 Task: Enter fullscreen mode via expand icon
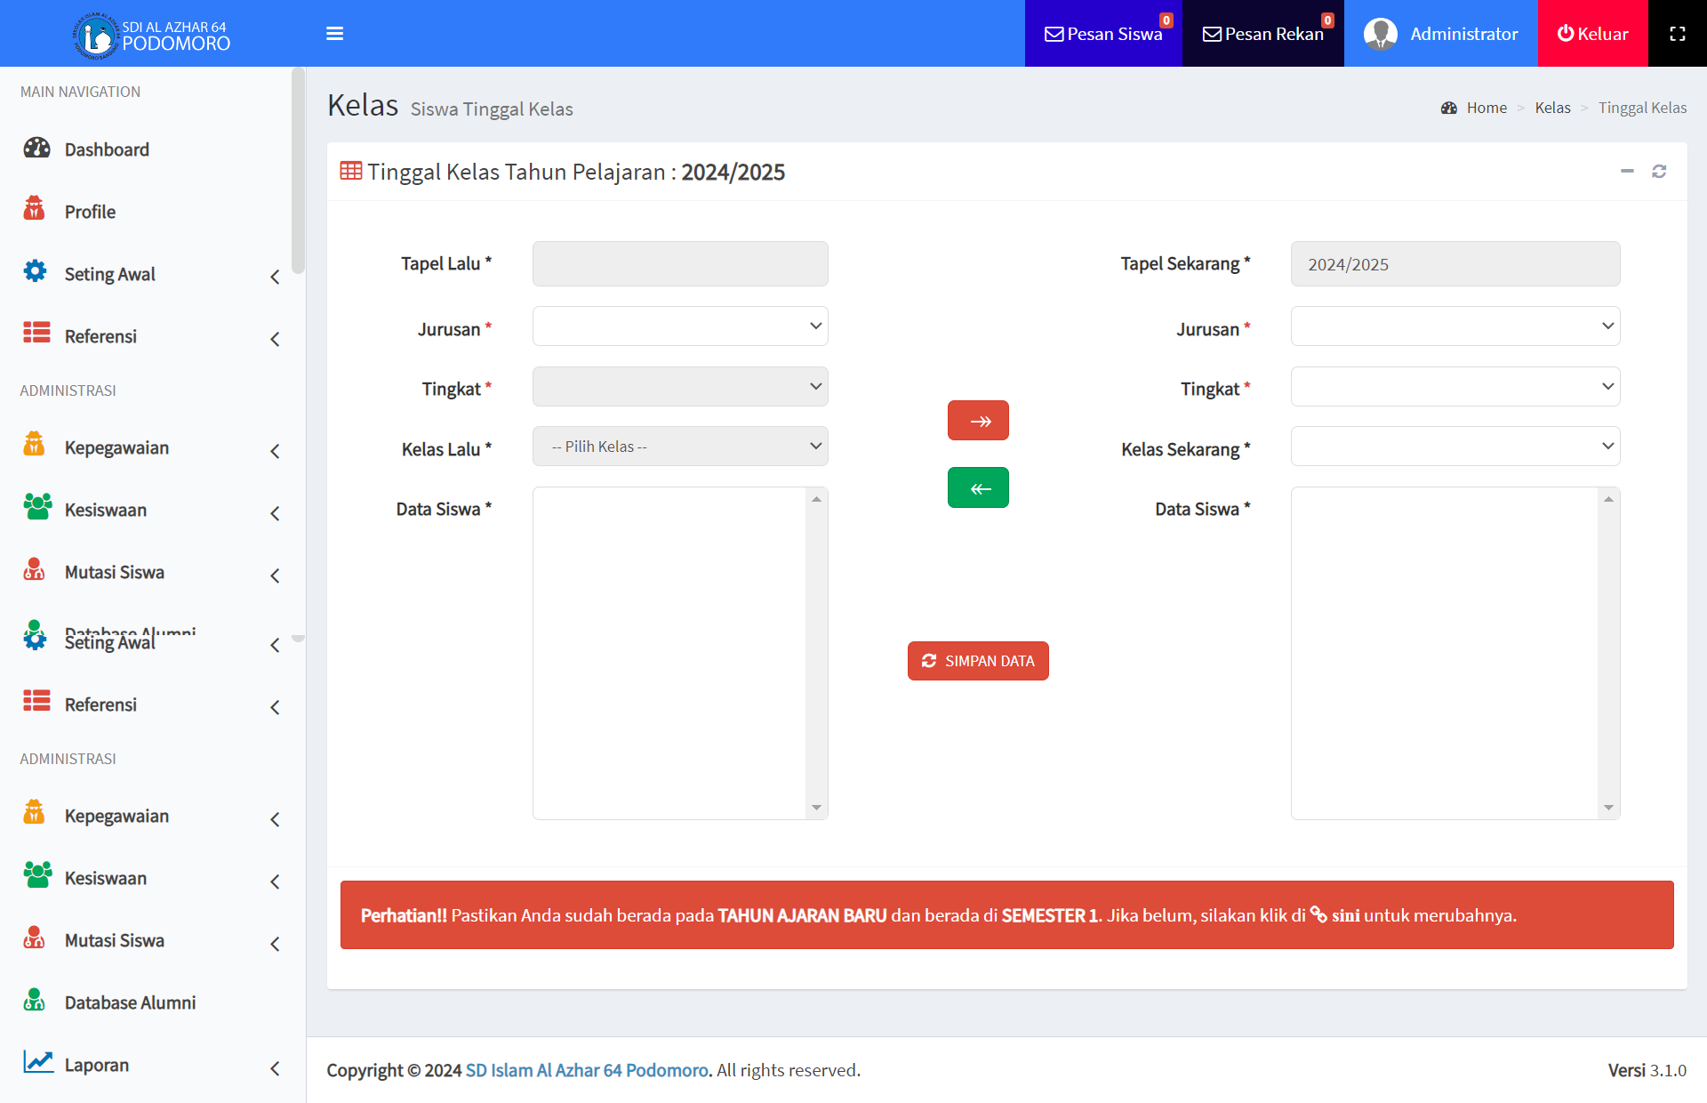click(1677, 34)
